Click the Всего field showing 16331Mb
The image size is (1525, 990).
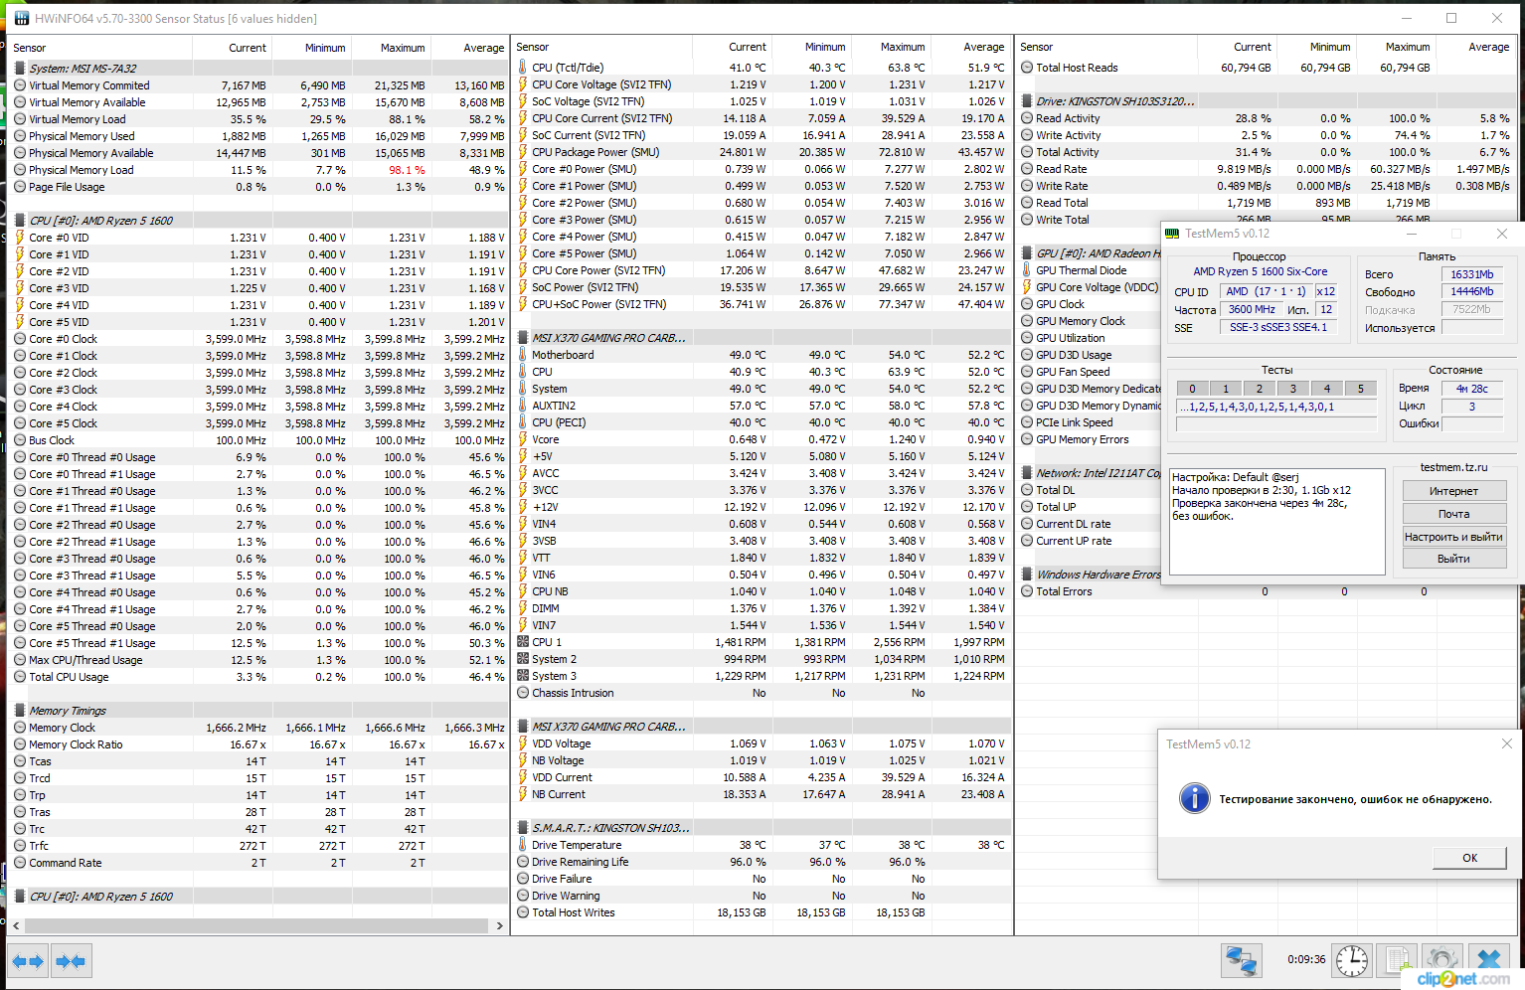1471,274
